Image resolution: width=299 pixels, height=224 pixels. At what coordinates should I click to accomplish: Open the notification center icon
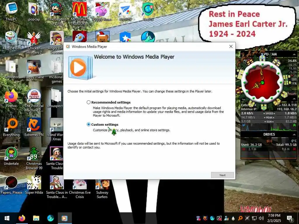click(290, 218)
